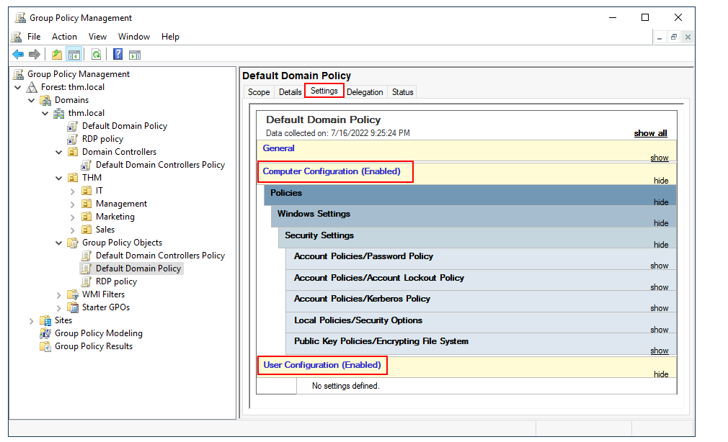Expand the Sites node
The height and width of the screenshot is (442, 728).
(x=31, y=320)
